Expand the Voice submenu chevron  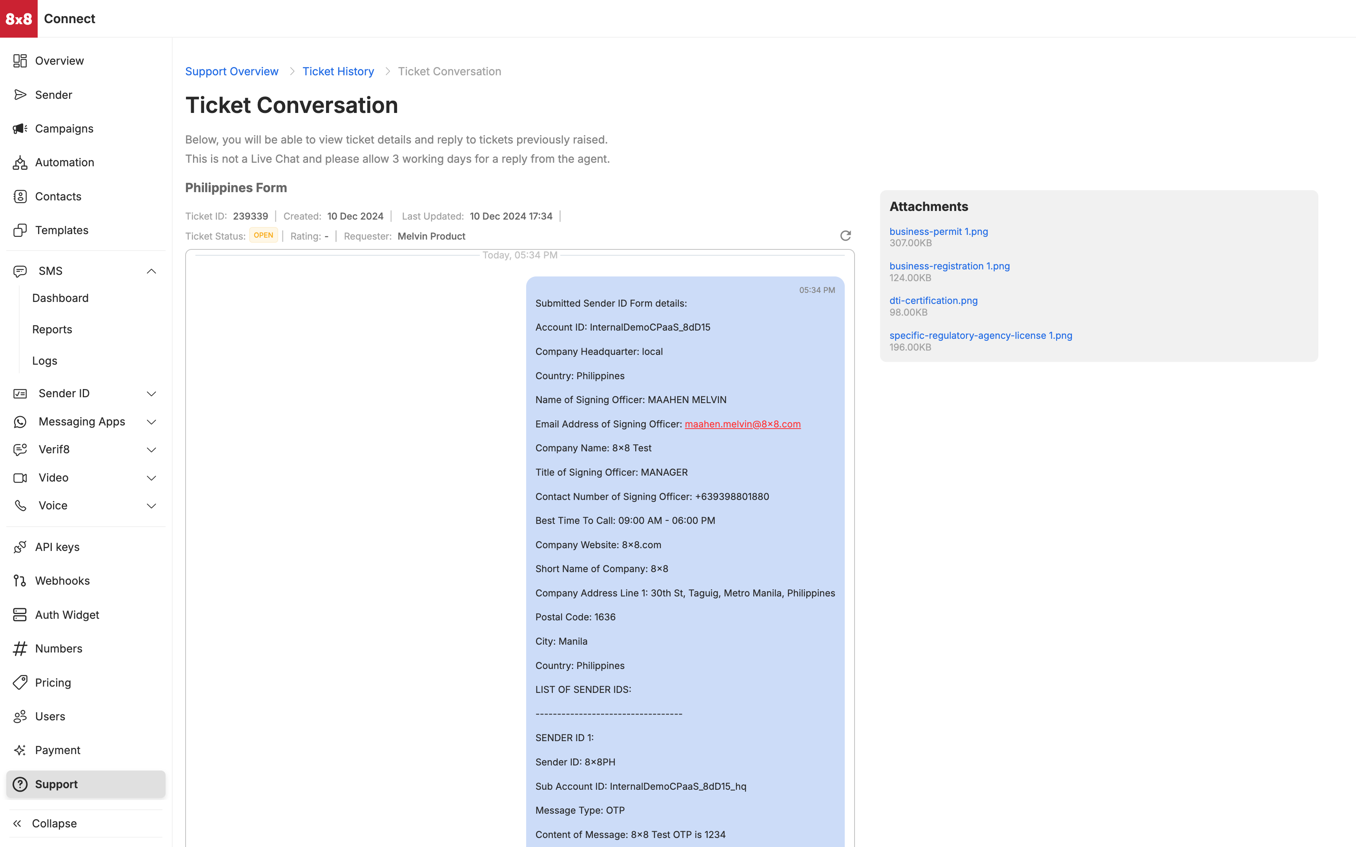click(151, 506)
